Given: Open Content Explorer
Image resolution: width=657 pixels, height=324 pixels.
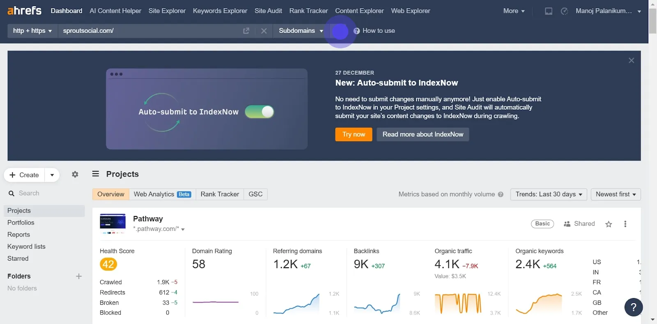Looking at the screenshot, I should (x=359, y=11).
